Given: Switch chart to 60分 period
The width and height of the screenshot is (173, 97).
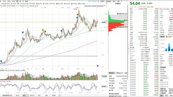Looking at the screenshot, I should (13, 2).
